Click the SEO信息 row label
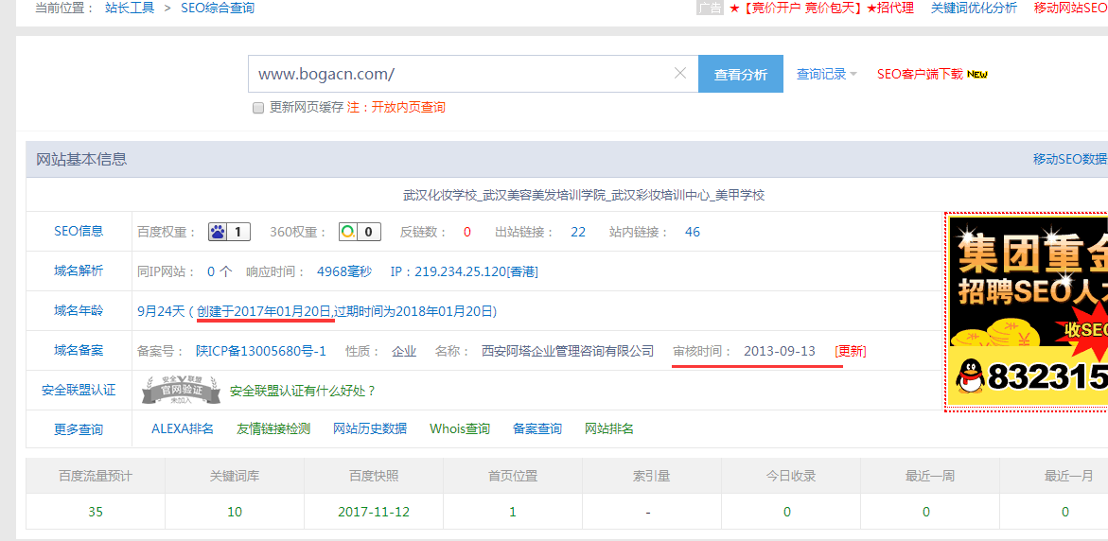 pyautogui.click(x=79, y=231)
